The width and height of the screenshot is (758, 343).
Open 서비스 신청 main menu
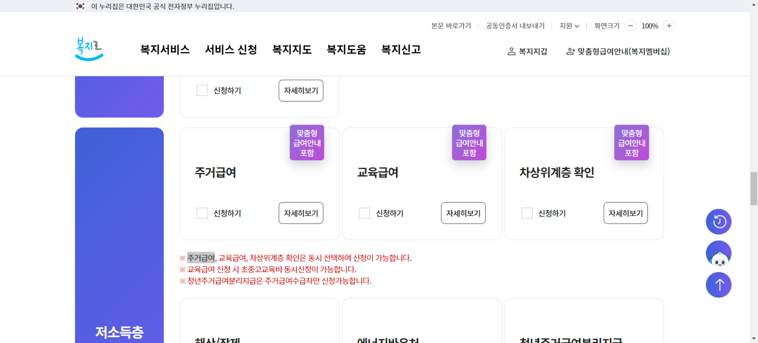231,50
